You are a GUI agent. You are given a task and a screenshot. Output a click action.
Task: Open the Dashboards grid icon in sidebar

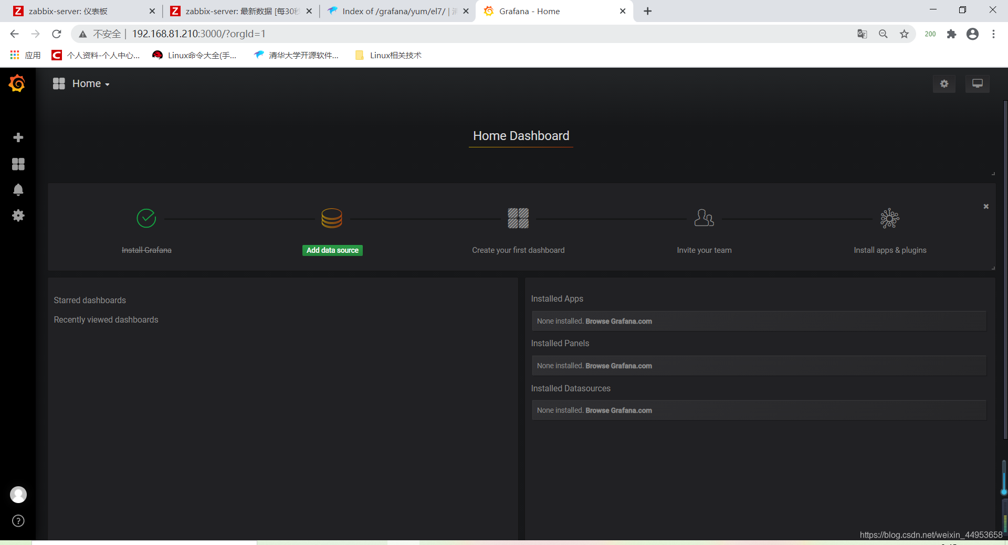18,164
